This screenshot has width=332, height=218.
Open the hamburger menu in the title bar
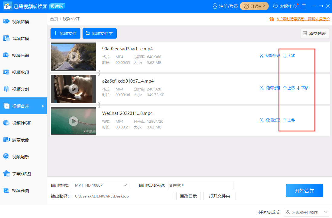pos(304,6)
